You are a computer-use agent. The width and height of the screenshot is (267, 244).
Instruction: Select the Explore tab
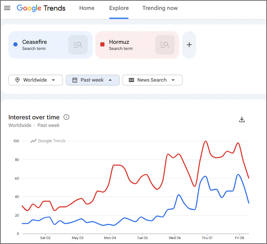point(119,8)
